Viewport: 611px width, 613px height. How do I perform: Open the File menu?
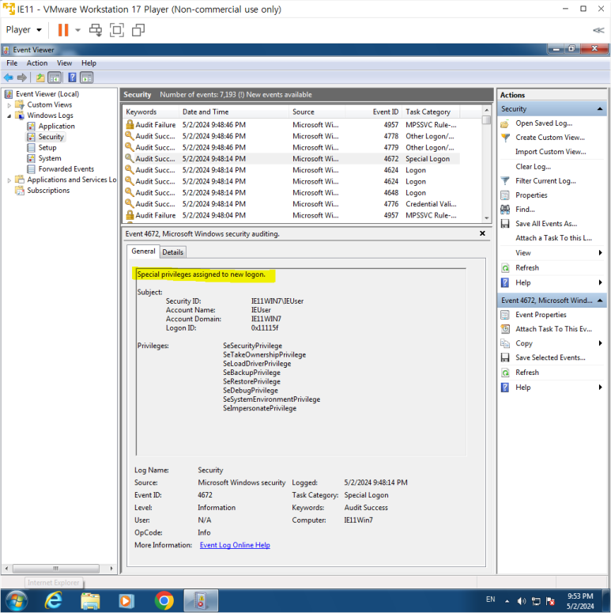tap(12, 63)
